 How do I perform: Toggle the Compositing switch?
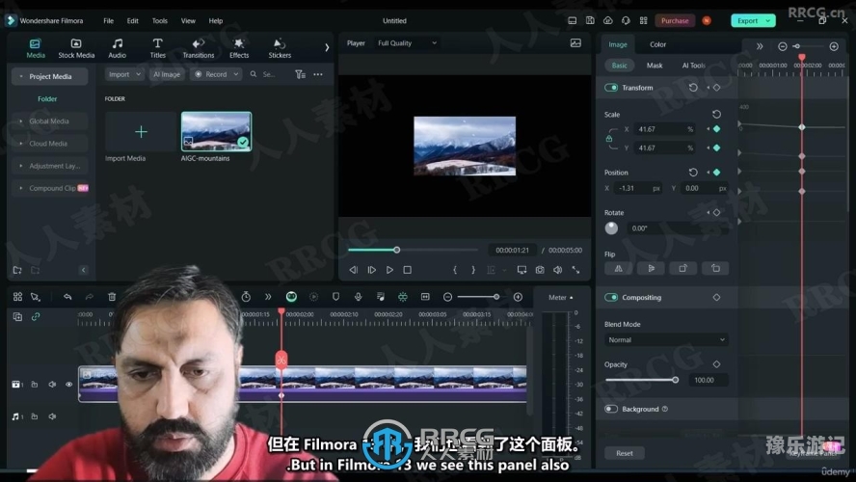click(611, 298)
